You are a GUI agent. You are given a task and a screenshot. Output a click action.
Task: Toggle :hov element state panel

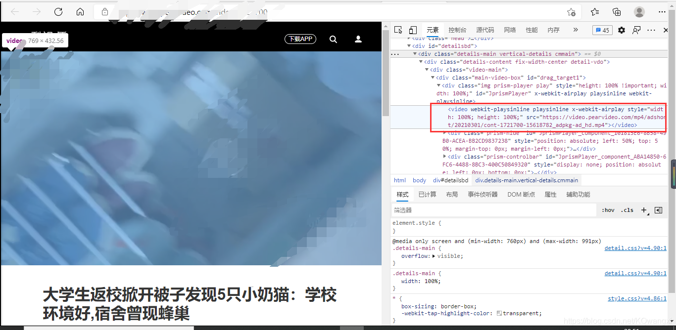[x=608, y=210]
